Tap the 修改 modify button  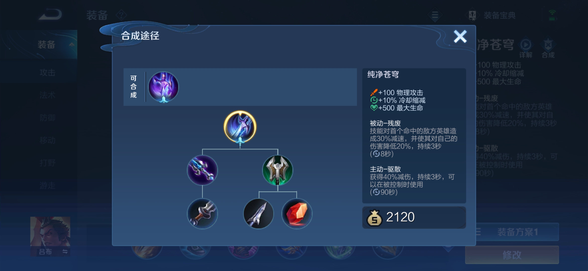click(x=512, y=255)
